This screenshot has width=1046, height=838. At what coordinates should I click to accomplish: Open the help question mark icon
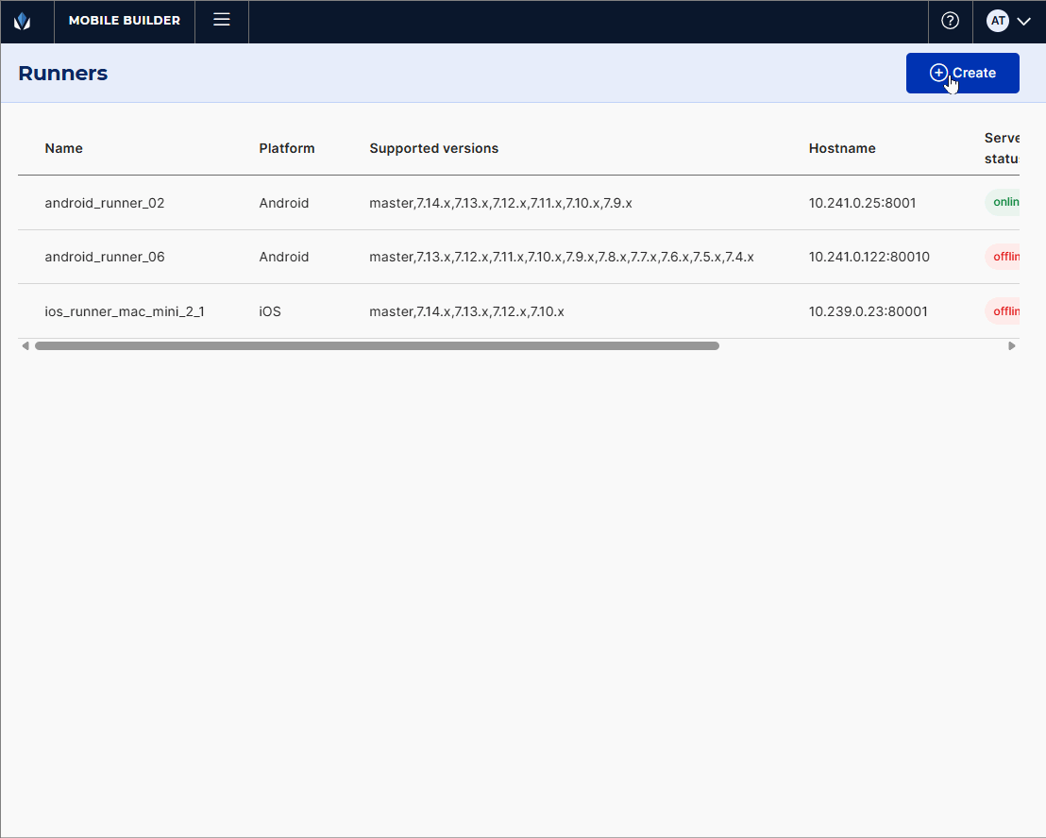click(950, 21)
